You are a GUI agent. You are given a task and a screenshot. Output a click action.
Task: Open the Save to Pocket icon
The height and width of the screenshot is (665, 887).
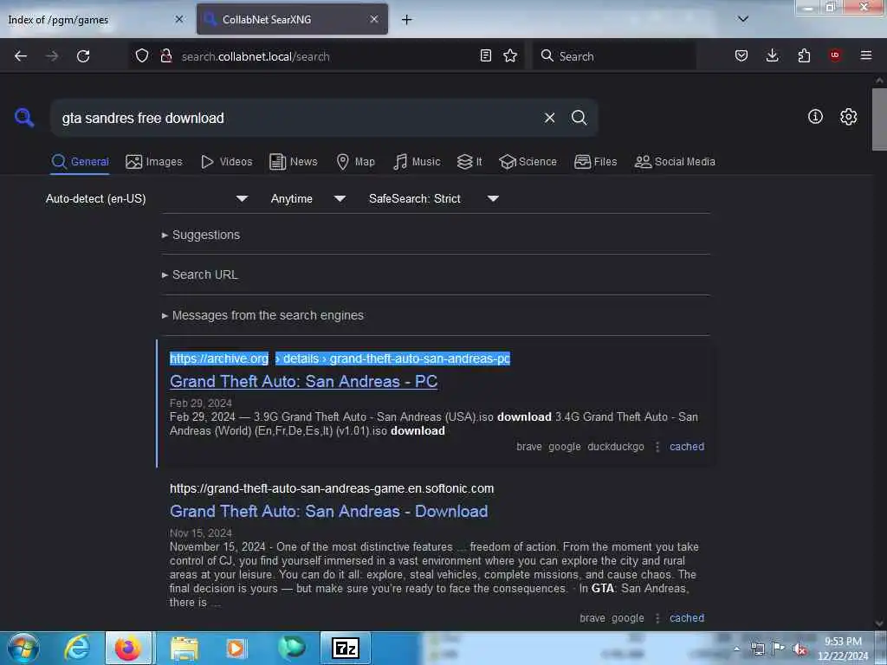(741, 56)
